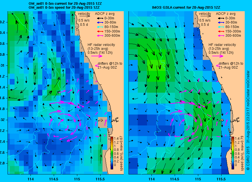Click '21-Aug 00Z' label in the right map
The height and width of the screenshot is (182, 252).
tap(228, 67)
